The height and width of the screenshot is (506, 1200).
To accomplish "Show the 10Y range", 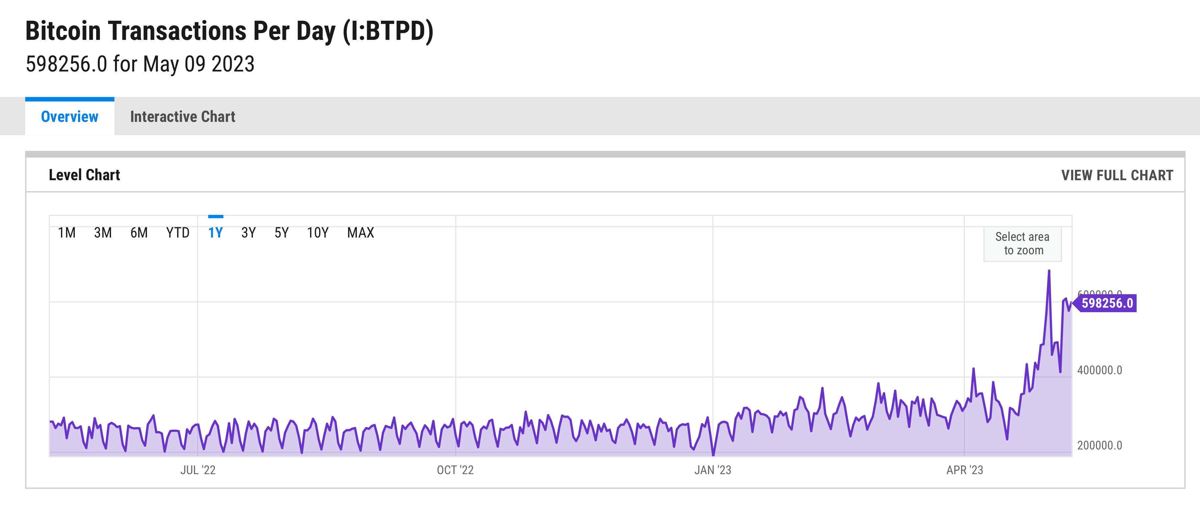I will [x=318, y=233].
